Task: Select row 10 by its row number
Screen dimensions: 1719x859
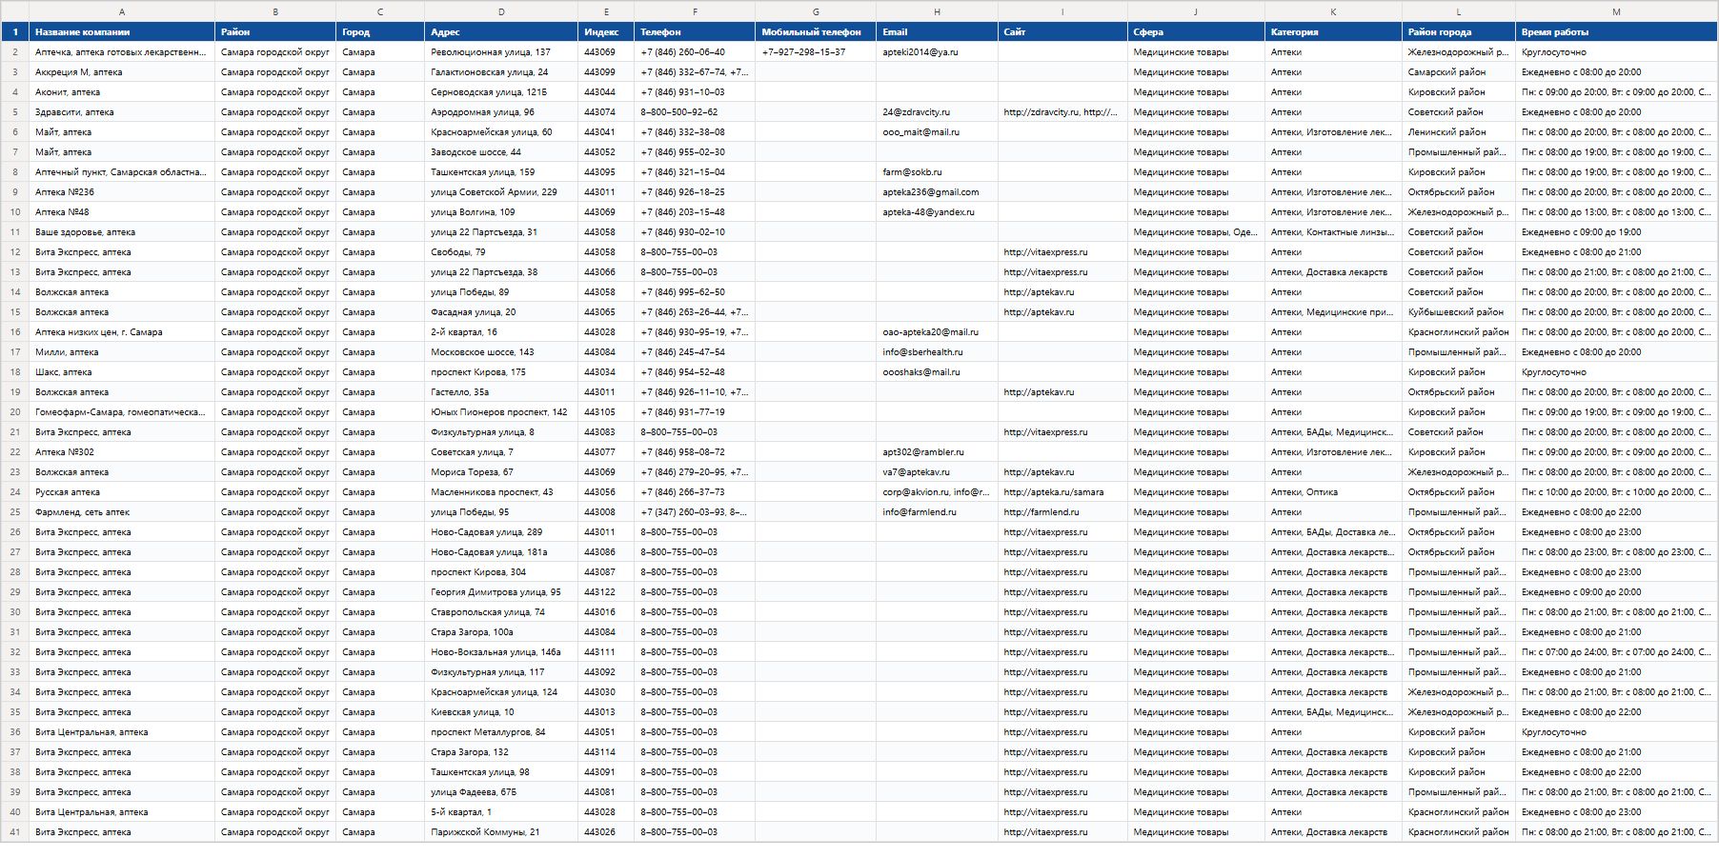Action: coord(14,212)
